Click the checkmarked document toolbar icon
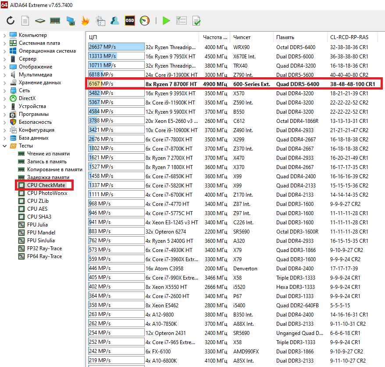The width and height of the screenshot is (385, 367). (196, 21)
